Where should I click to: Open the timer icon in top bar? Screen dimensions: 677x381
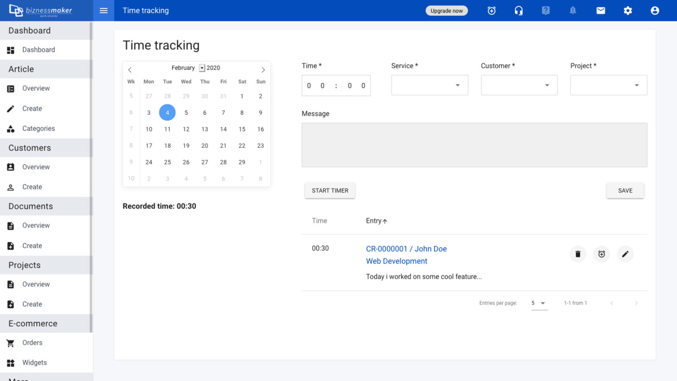pyautogui.click(x=491, y=11)
